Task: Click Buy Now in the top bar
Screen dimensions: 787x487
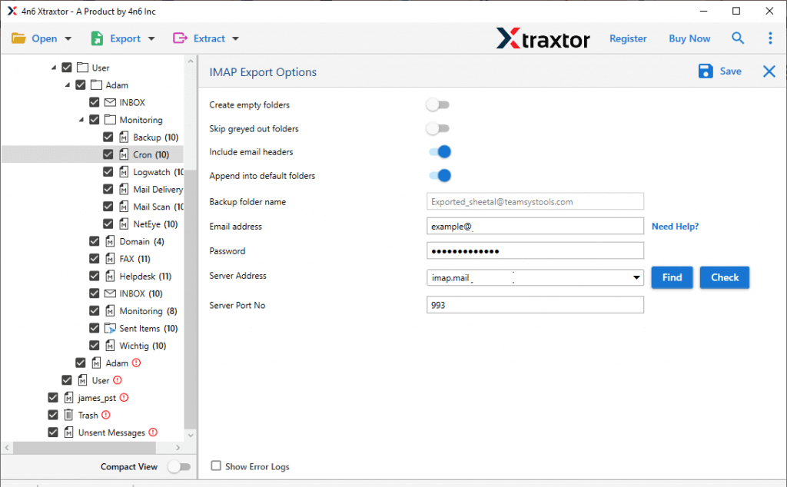Action: [x=689, y=38]
